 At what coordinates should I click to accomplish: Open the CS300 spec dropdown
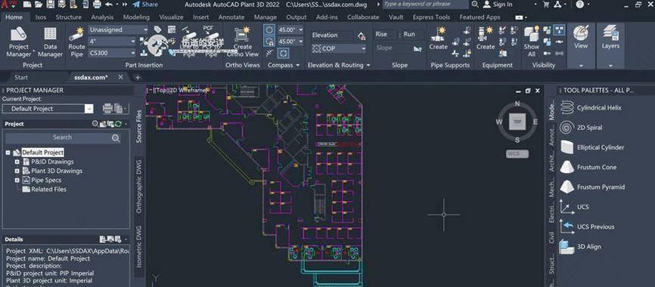112,53
